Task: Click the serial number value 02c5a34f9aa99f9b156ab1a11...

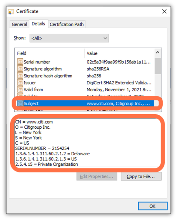Action: pos(119,62)
